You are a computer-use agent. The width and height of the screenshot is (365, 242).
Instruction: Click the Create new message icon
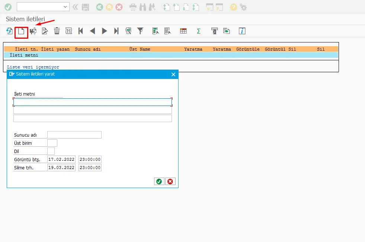[x=21, y=31]
